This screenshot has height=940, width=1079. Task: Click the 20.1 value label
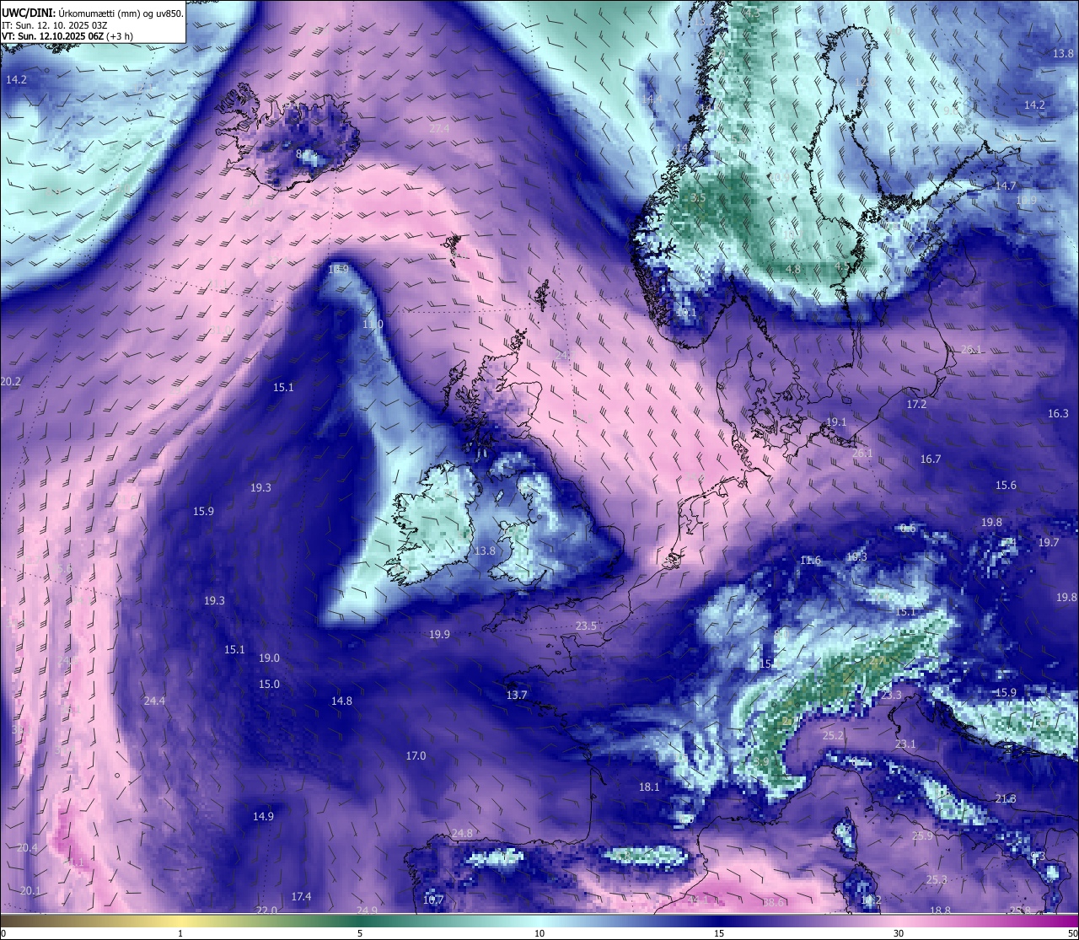(30, 891)
